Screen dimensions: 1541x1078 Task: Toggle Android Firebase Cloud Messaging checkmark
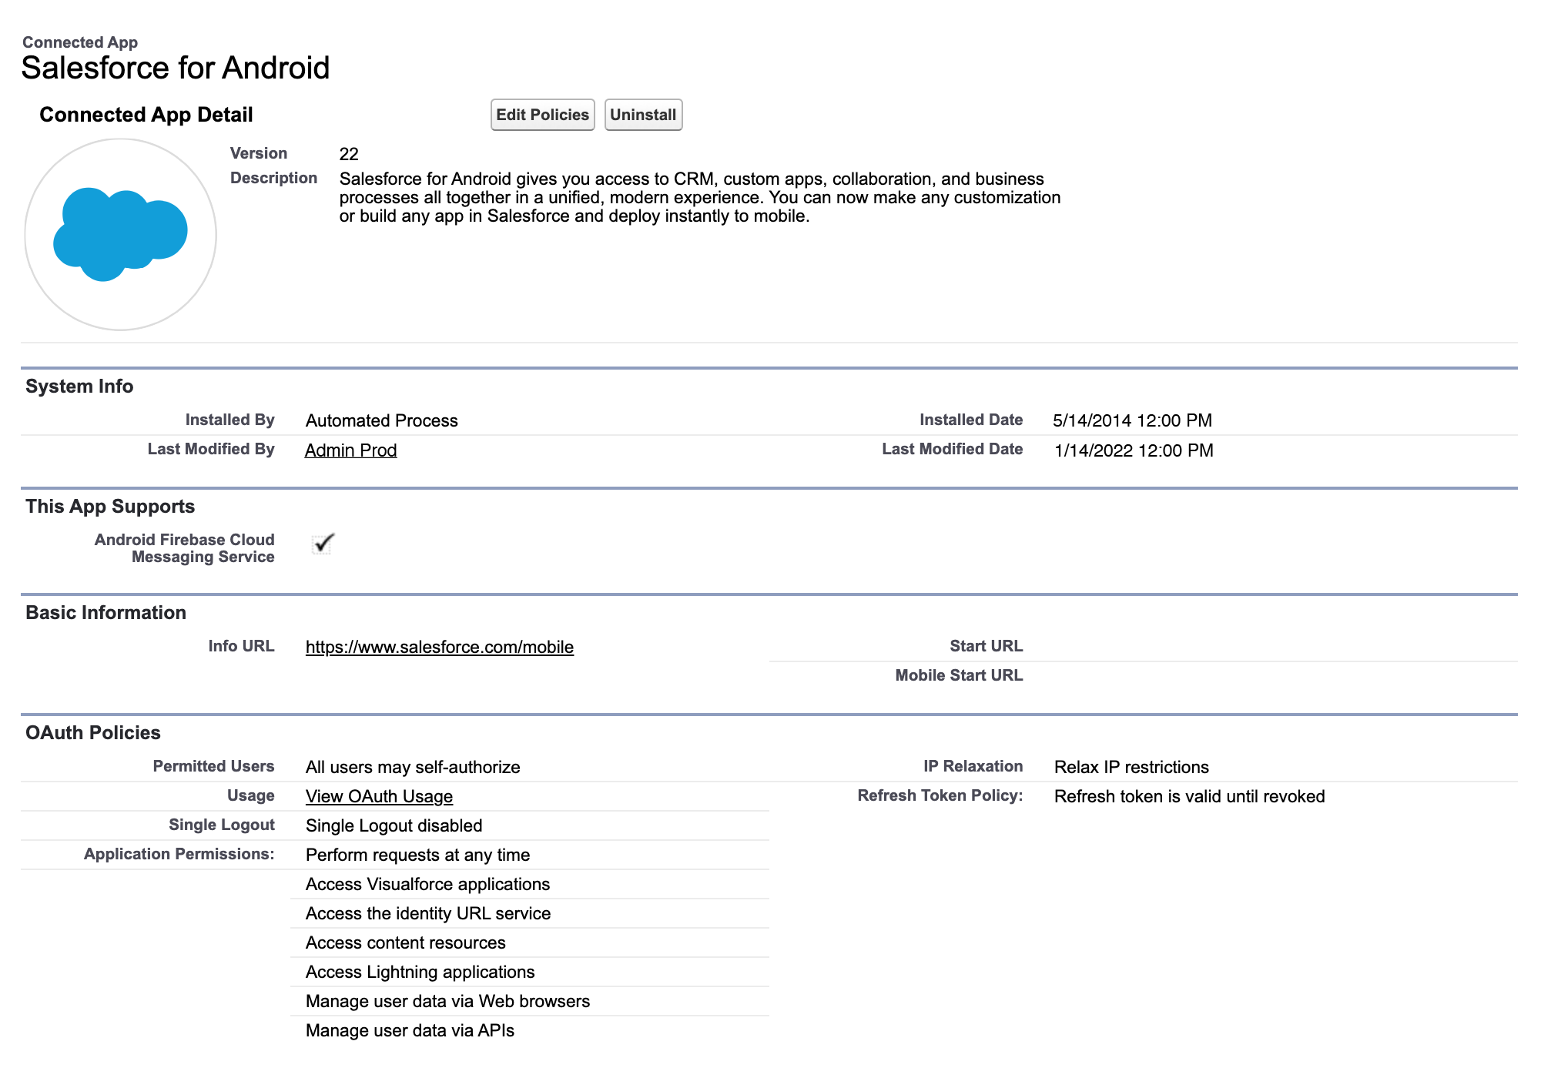pyautogui.click(x=323, y=544)
